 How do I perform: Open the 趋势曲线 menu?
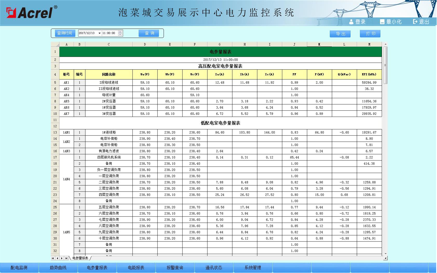pos(58,268)
